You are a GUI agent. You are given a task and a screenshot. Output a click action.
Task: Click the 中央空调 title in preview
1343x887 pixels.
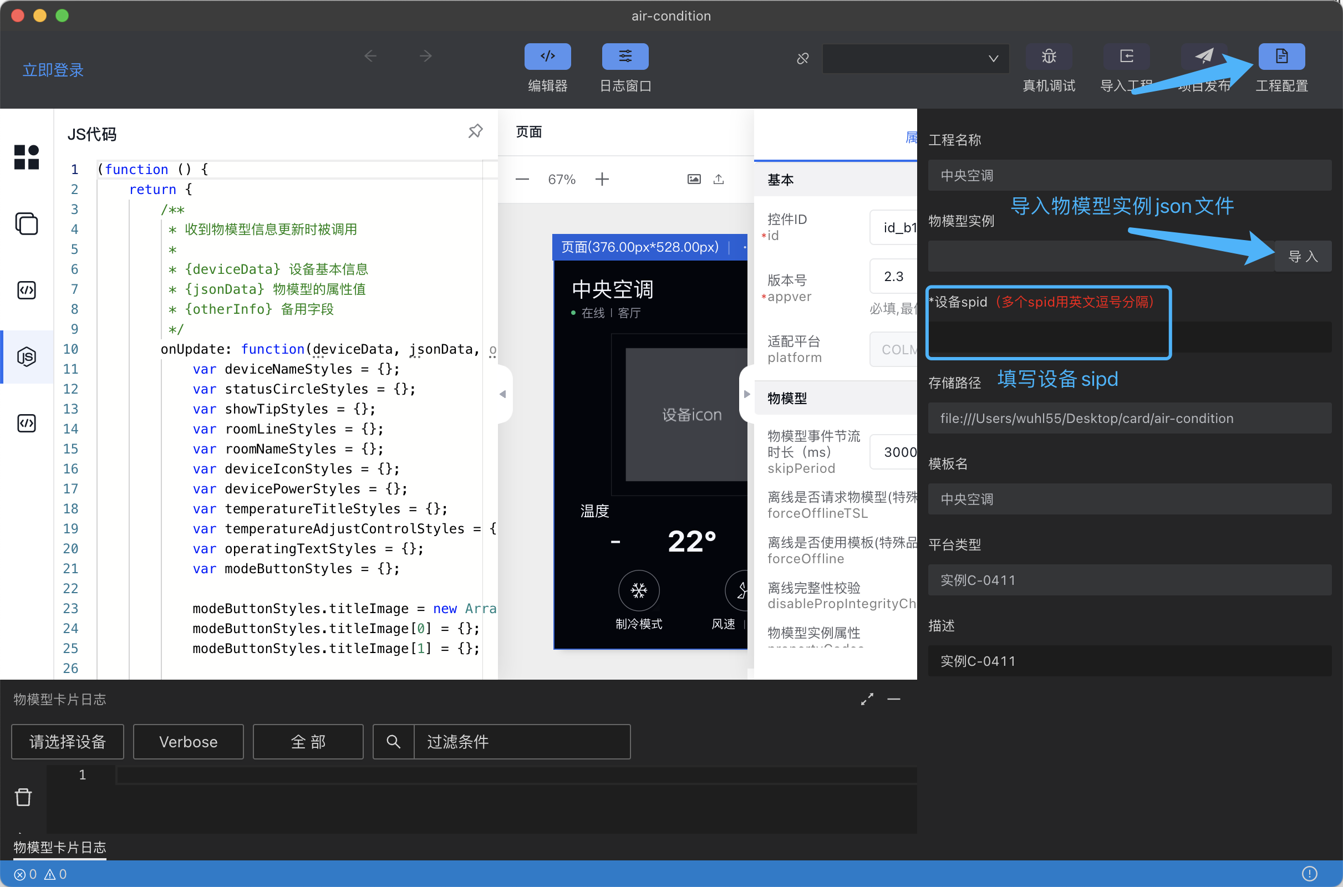coord(613,289)
